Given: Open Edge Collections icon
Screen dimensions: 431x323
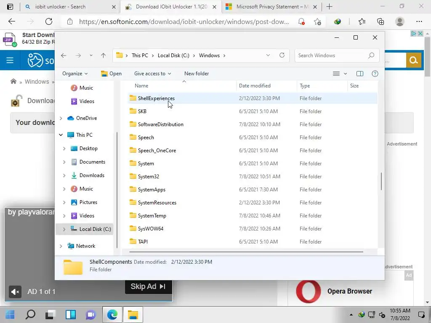Looking at the screenshot, I should (x=380, y=21).
